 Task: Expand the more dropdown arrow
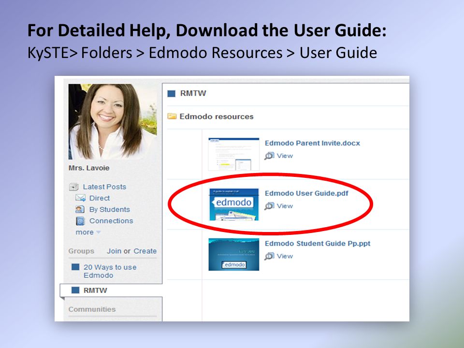(x=98, y=232)
